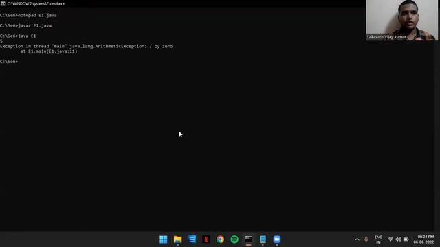The width and height of the screenshot is (440, 247).
Task: Click the microphone tray icon
Action: (x=366, y=239)
